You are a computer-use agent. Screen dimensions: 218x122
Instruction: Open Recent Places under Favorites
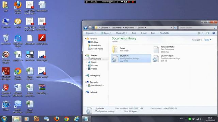pos(97,49)
